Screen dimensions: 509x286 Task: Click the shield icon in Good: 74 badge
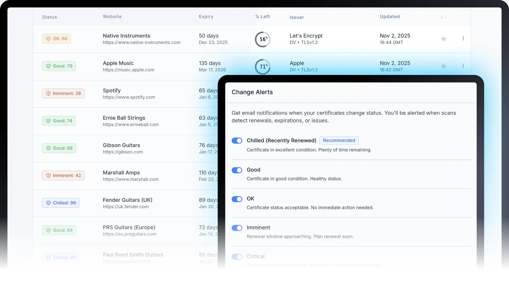[x=48, y=121]
